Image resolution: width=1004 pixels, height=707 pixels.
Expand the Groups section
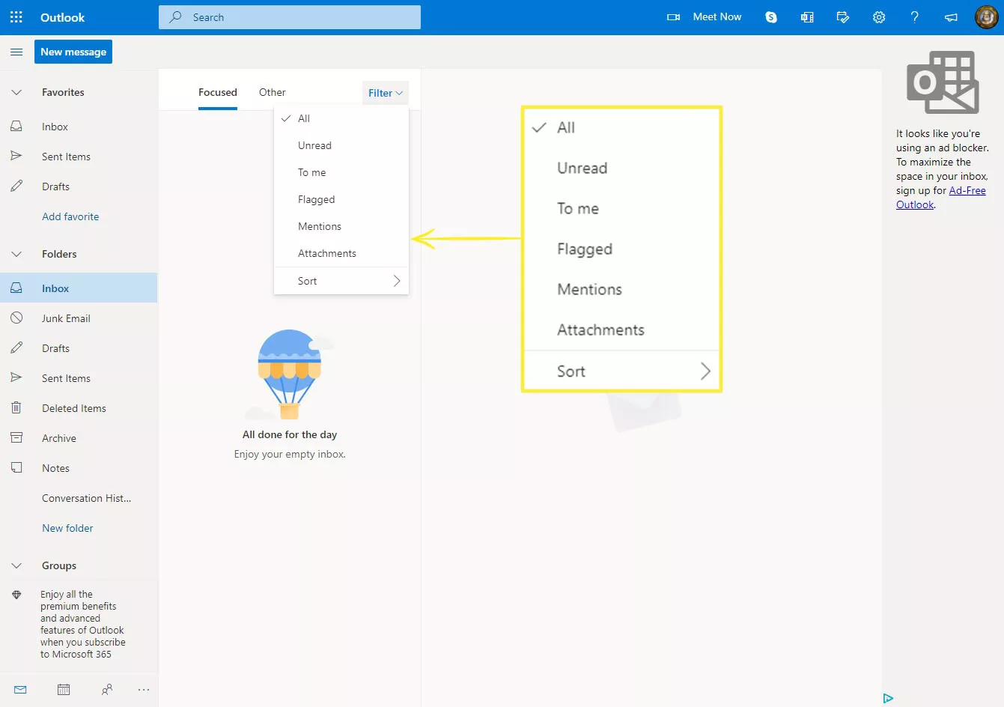[16, 565]
